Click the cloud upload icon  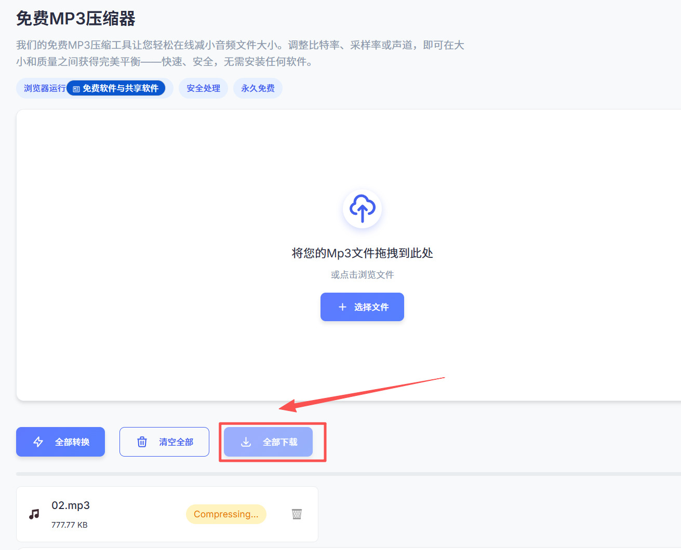pyautogui.click(x=362, y=209)
